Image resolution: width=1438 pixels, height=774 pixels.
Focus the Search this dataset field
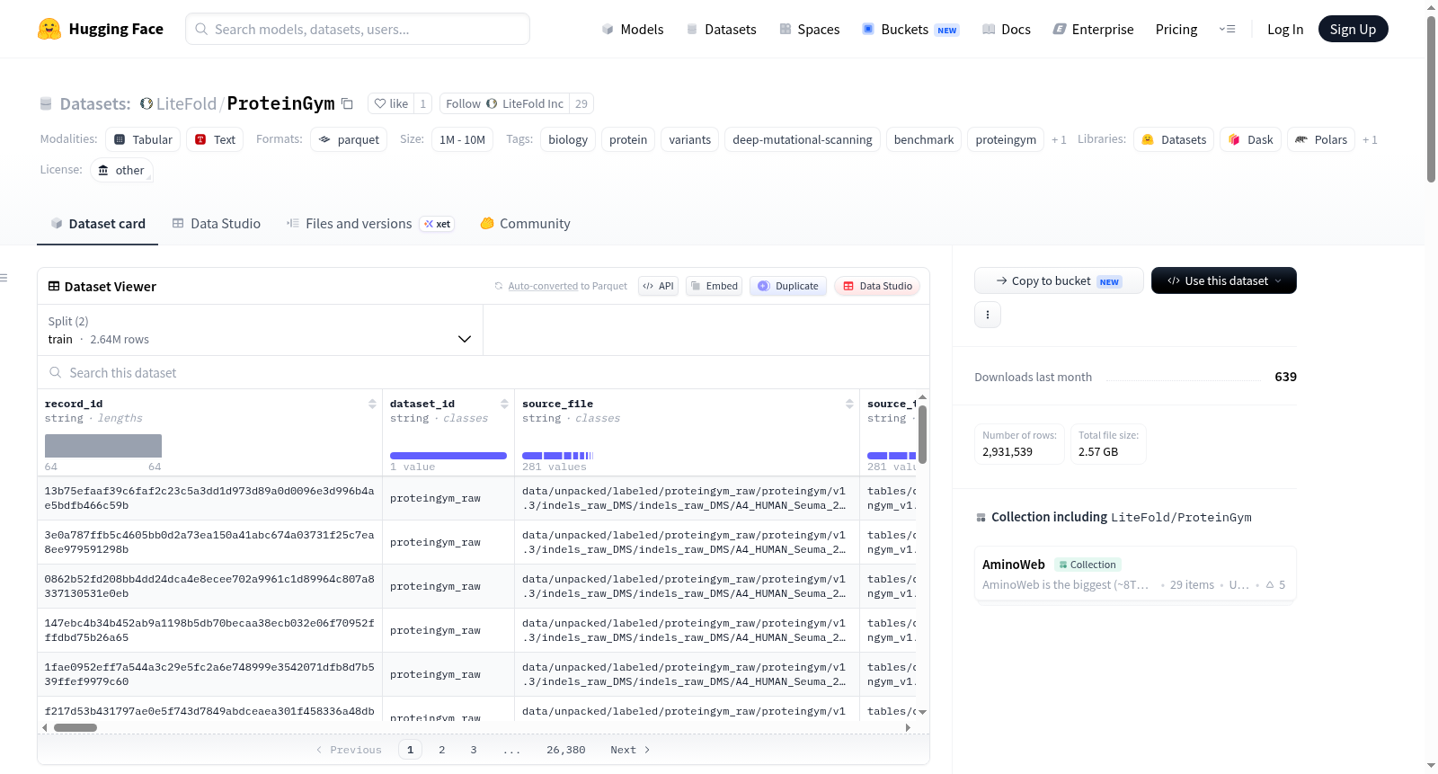click(484, 372)
